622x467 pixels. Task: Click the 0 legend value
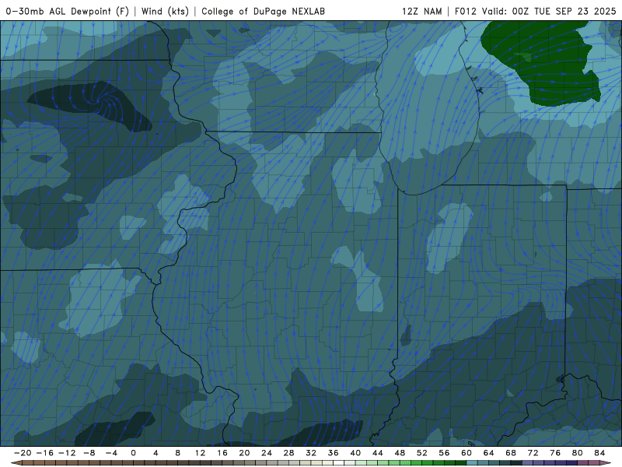(133, 453)
